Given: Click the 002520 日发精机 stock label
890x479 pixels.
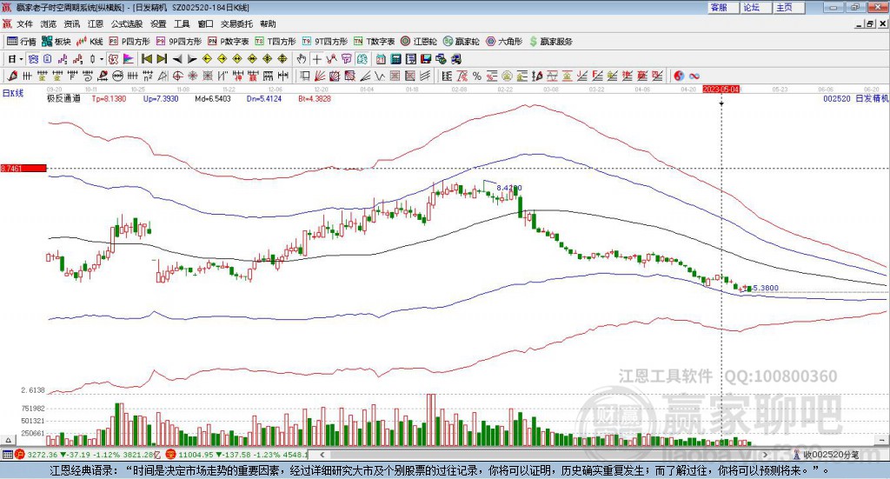Looking at the screenshot, I should pyautogui.click(x=856, y=98).
